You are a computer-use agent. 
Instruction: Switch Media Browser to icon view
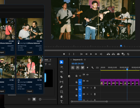click(34, 99)
